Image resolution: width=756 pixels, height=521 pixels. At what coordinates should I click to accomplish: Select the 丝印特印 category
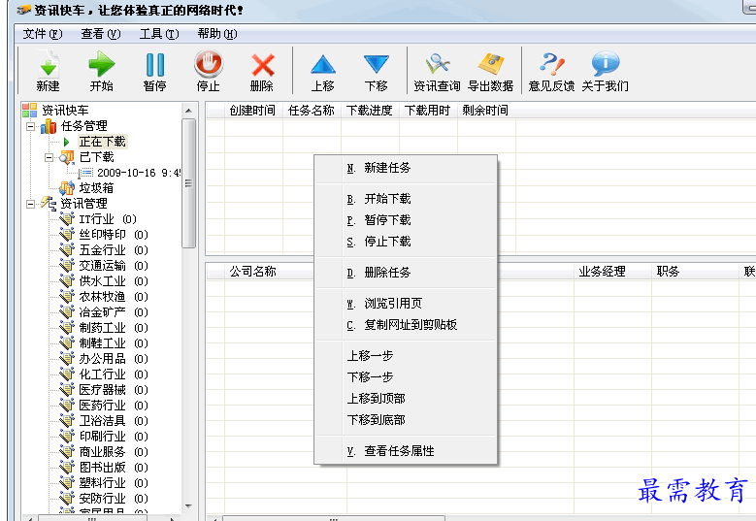click(114, 235)
